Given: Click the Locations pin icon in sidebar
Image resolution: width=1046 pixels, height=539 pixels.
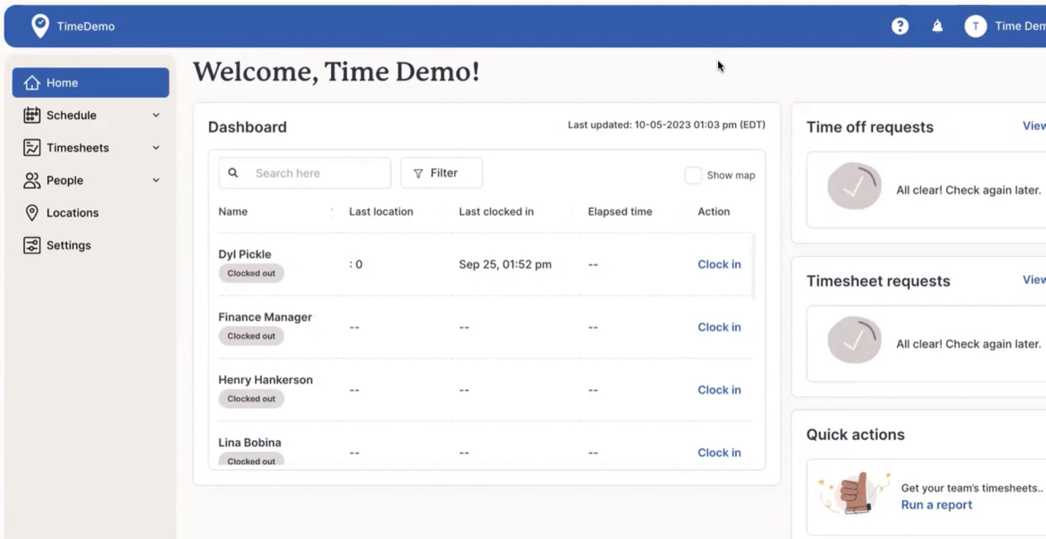Looking at the screenshot, I should (33, 213).
